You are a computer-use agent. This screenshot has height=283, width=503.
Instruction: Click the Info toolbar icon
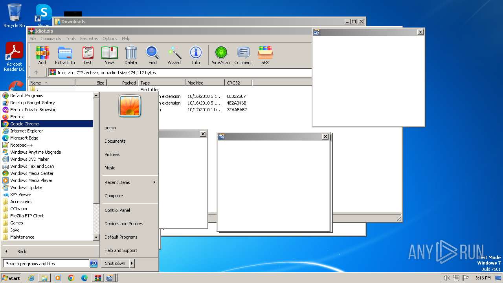tap(196, 55)
